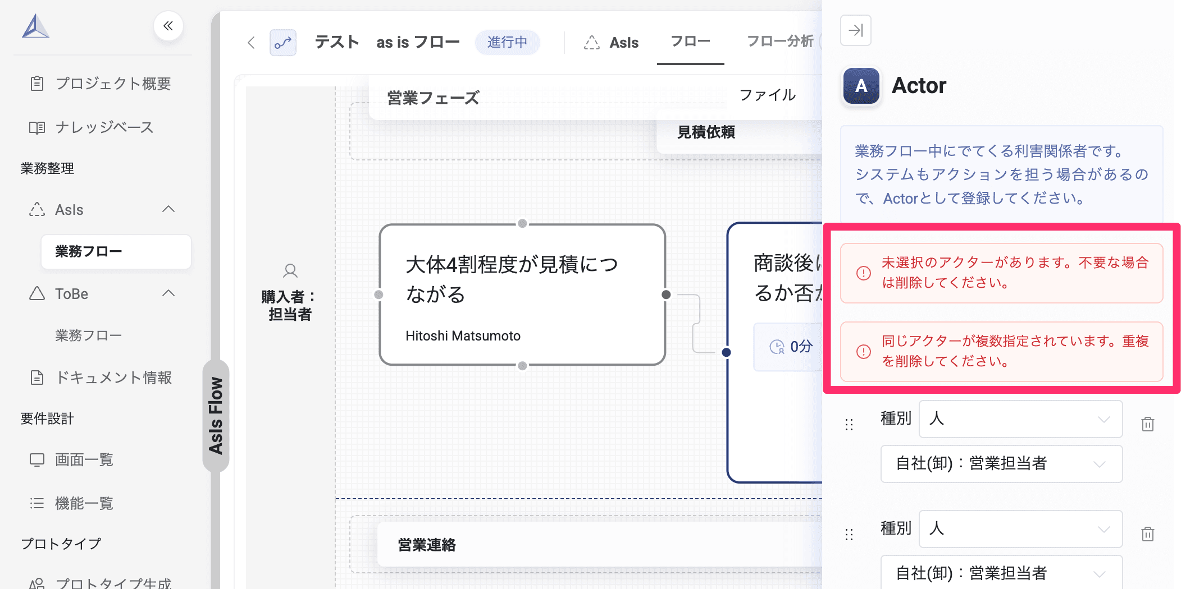Click the 進行中 status badge
Screen dimensions: 1204x589
(507, 42)
